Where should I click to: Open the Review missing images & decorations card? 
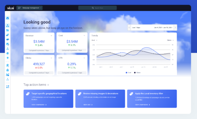coord(100,99)
